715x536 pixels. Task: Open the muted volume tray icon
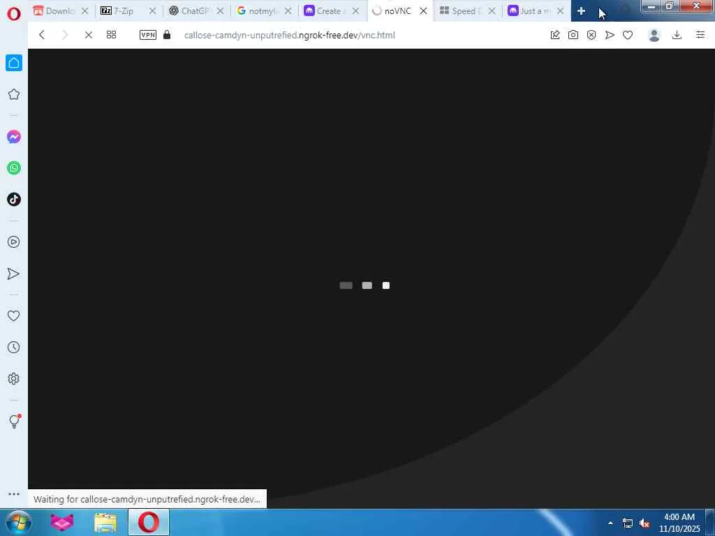pyautogui.click(x=644, y=523)
